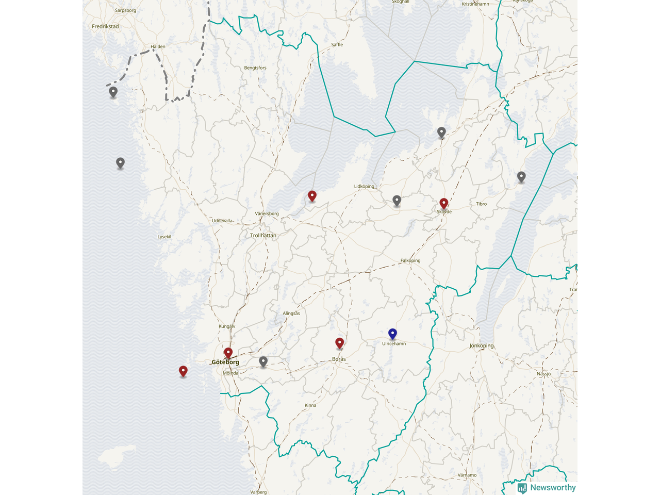Click the Halden label
Screen dimensions: 660x495
click(158, 46)
